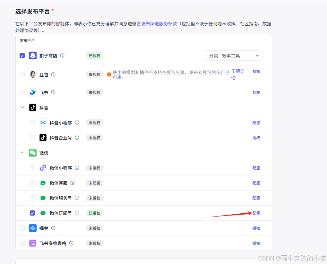
Task: Uncheck the 扣子商店 checkbox
Action: [22, 55]
